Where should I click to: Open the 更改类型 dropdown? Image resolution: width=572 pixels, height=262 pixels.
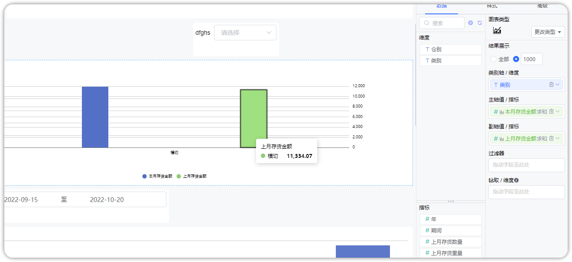[548, 32]
